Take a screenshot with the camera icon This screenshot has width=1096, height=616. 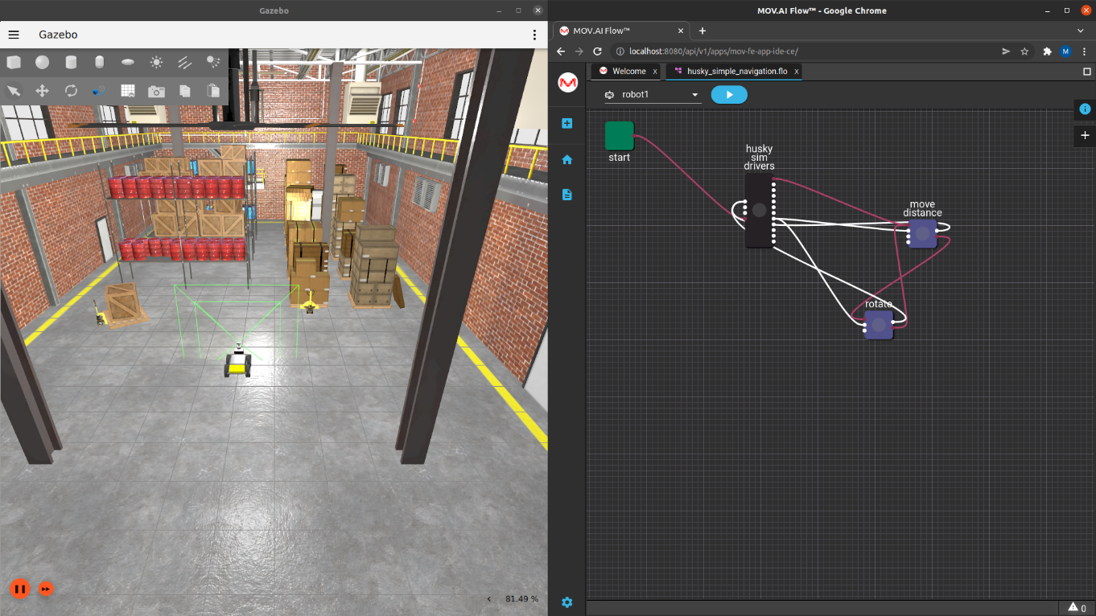[156, 91]
